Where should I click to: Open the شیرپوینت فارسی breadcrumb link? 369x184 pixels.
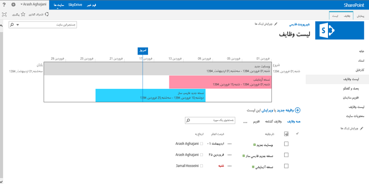point(299,24)
